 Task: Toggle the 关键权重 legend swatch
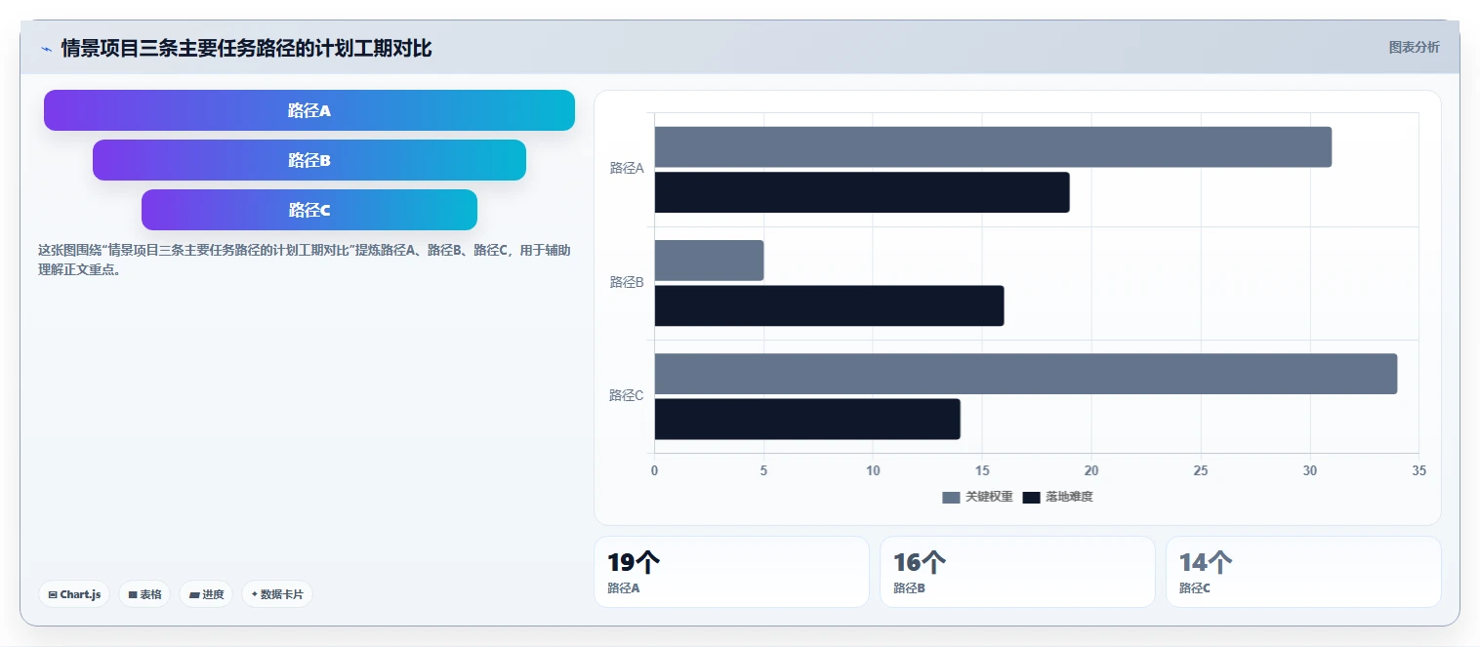coord(951,498)
